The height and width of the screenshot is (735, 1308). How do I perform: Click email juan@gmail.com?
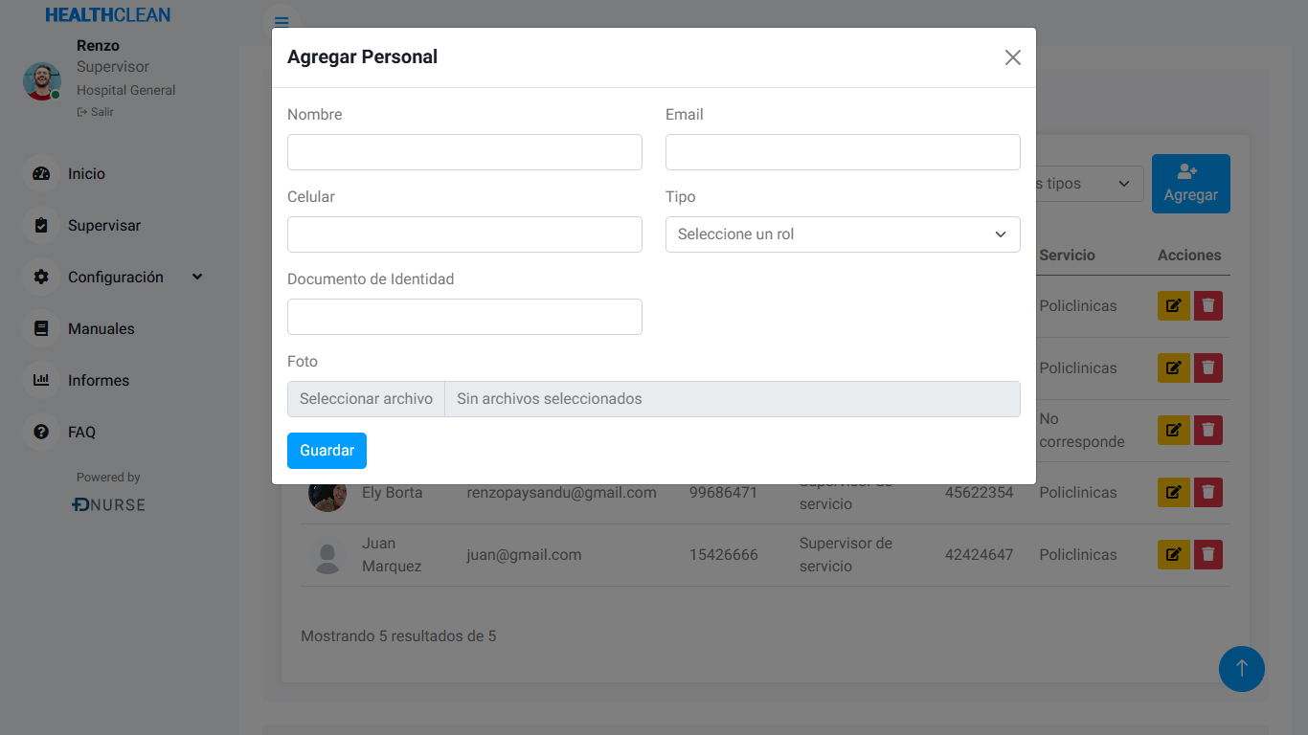coord(524,555)
